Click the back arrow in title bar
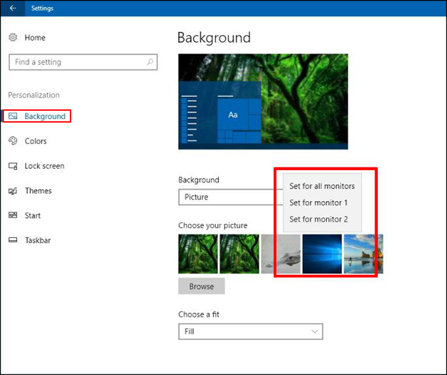The image size is (447, 375). pyautogui.click(x=13, y=9)
